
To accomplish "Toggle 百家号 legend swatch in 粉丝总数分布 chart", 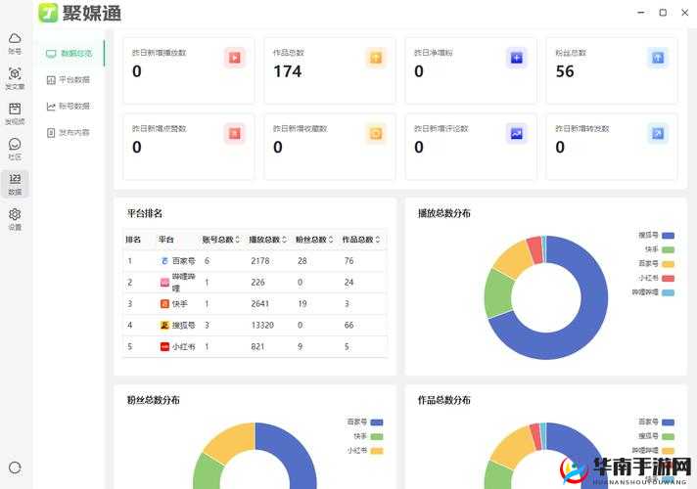I will pos(377,422).
